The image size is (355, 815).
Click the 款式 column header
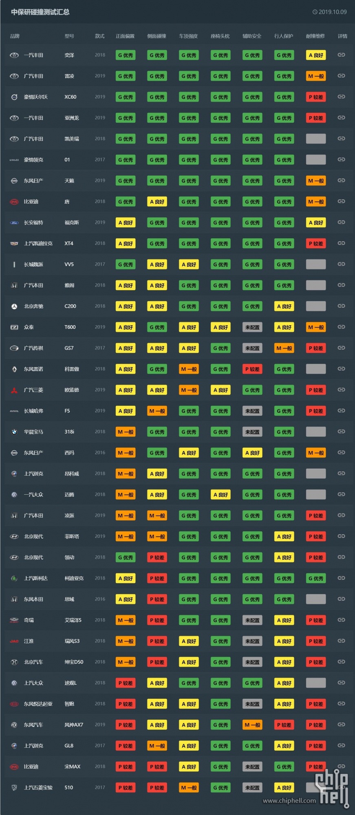99,36
